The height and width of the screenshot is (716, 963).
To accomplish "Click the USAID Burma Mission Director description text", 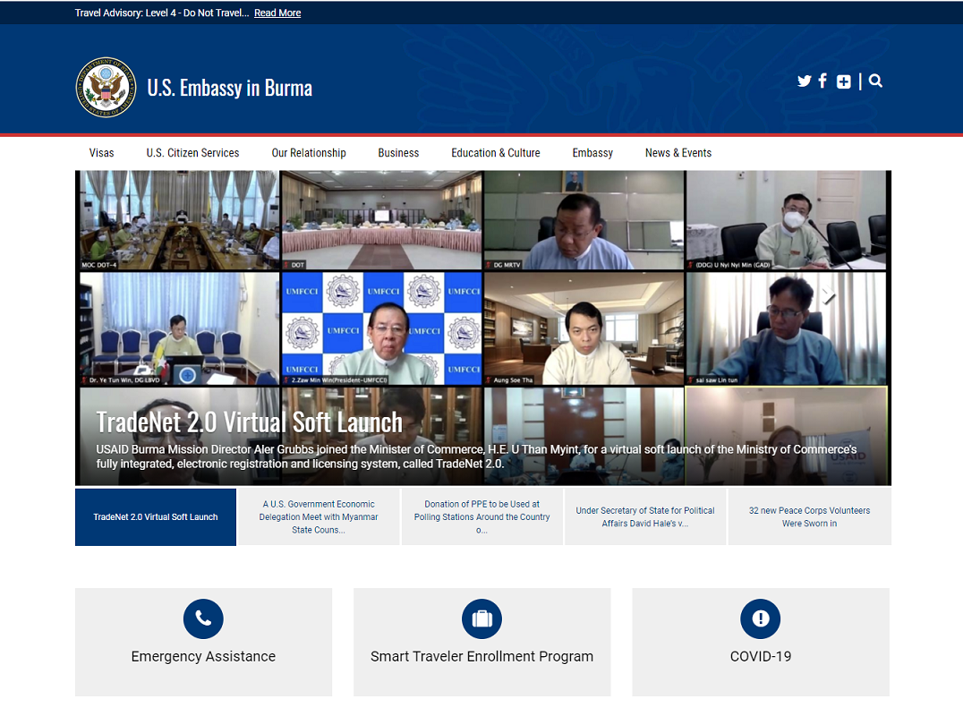I will [x=476, y=456].
